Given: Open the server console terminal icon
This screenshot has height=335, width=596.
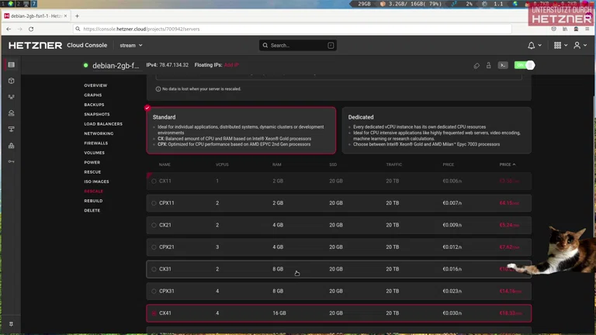Looking at the screenshot, I should tap(503, 65).
